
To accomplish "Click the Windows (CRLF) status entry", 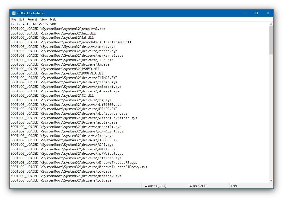I will (x=155, y=186).
